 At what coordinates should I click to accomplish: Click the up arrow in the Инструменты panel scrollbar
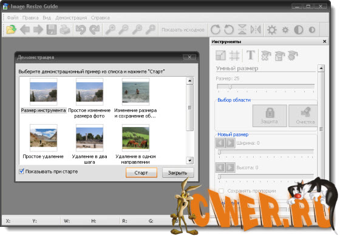(x=321, y=68)
